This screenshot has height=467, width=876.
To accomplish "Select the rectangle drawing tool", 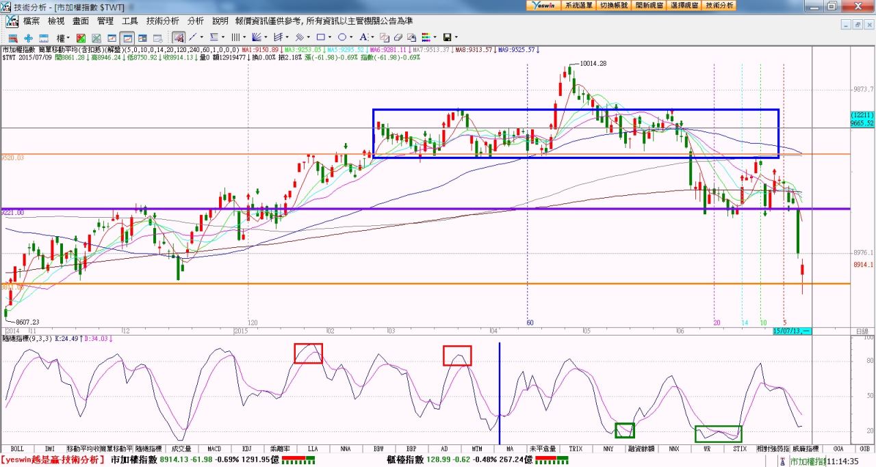I will click(x=320, y=37).
